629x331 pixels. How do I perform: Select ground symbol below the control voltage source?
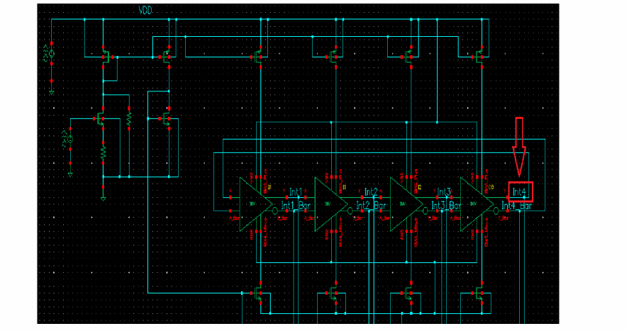click(69, 175)
